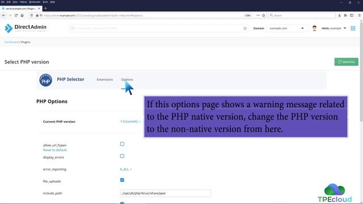Click the user avatar icon
Viewport: 363px width, 204px height.
coord(314,28)
